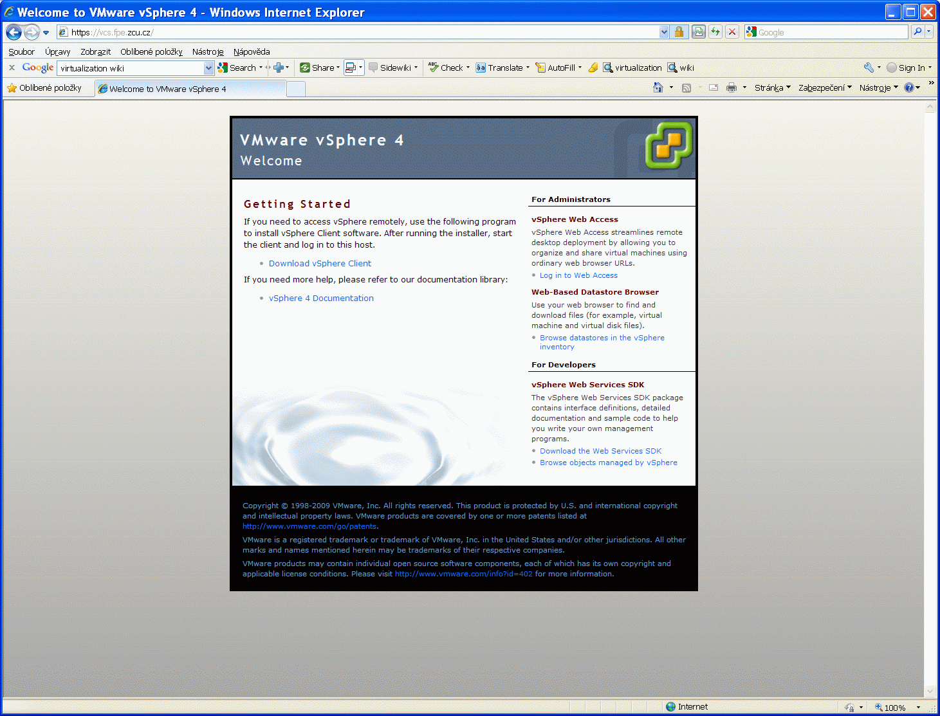Open the Soubor menu
Viewport: 940px width, 716px height.
click(x=21, y=51)
